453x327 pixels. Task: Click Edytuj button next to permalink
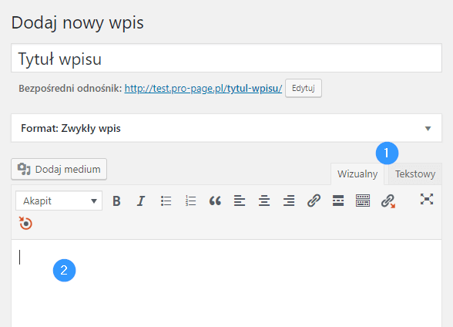click(304, 88)
